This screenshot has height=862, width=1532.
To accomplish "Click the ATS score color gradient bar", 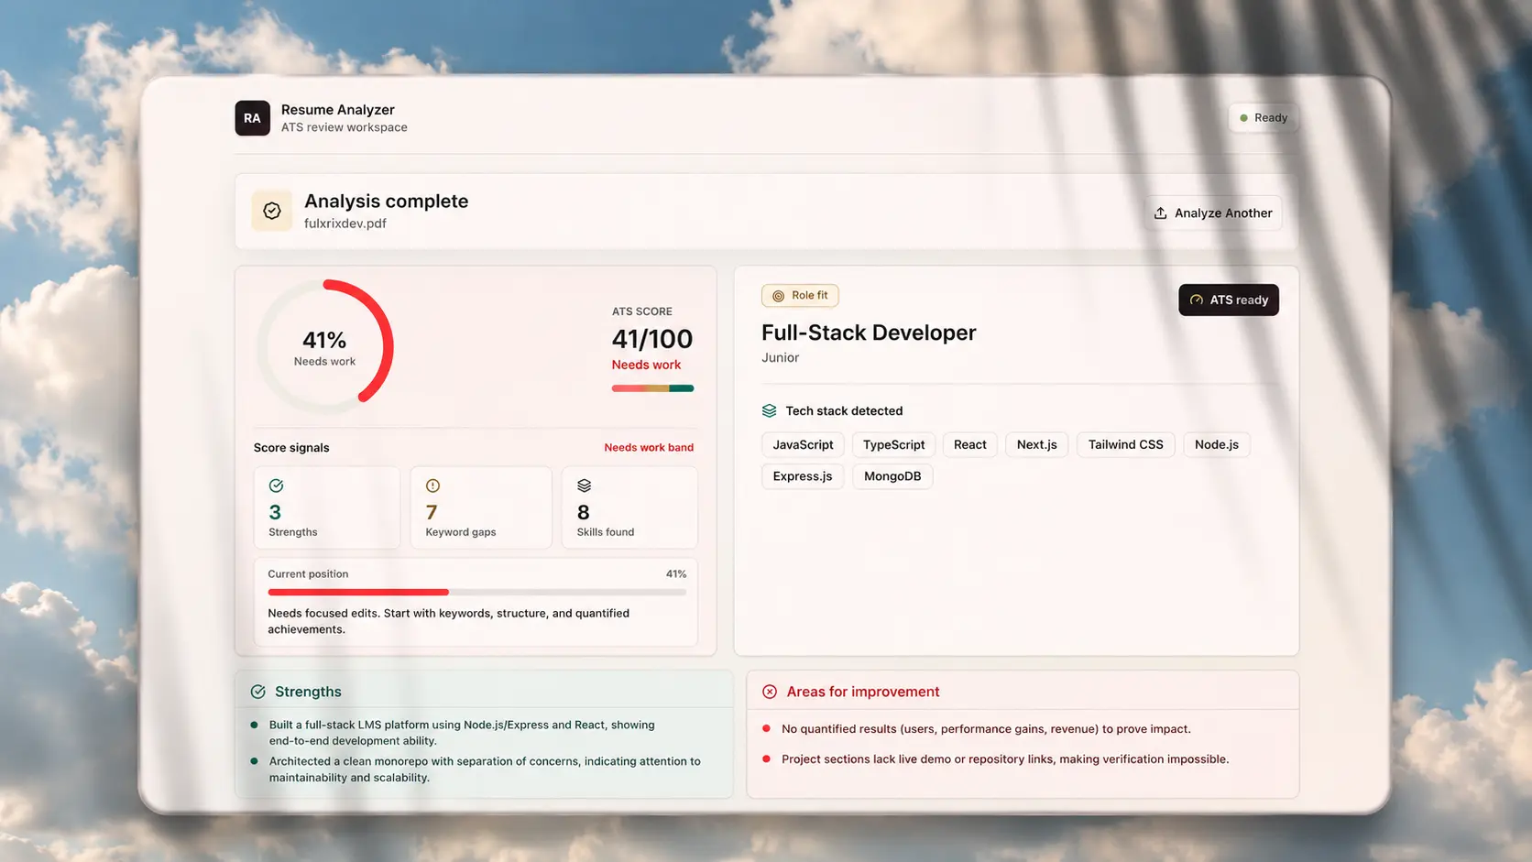I will pyautogui.click(x=652, y=388).
